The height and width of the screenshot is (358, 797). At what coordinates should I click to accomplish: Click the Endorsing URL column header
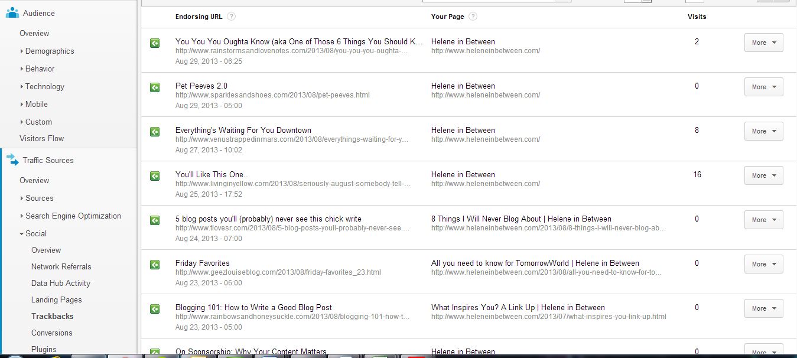click(x=199, y=17)
